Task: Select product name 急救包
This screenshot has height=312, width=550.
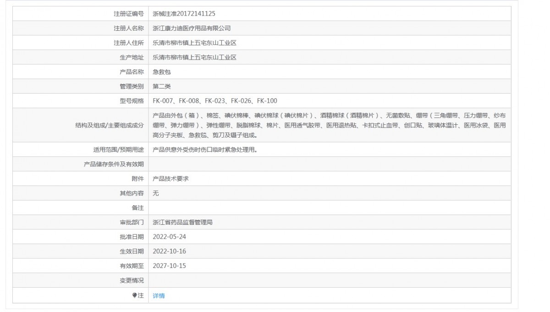Action: click(162, 72)
